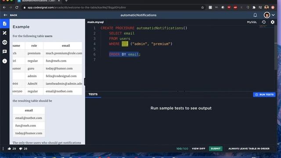The width and height of the screenshot is (281, 158).
Task: Click the browser forward arrow
Action: pyautogui.click(x=11, y=7)
